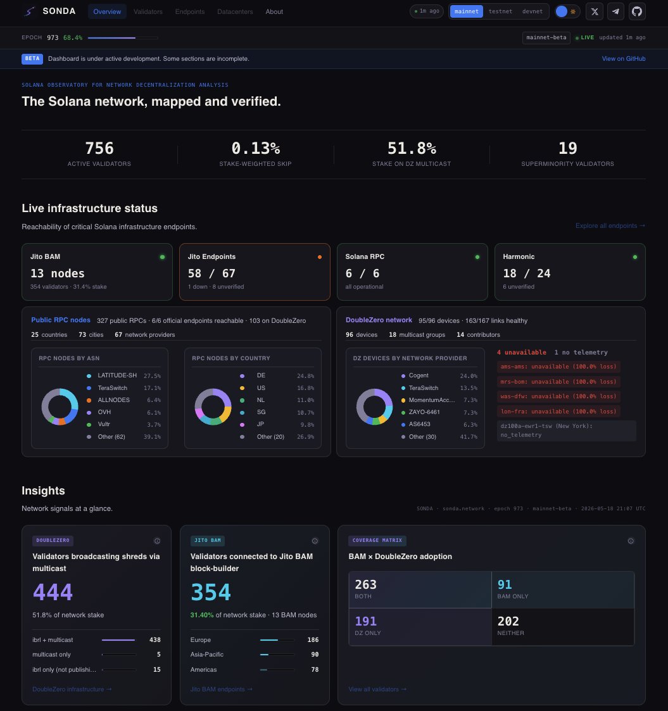668x711 pixels.
Task: Click the Asia-Pacific 90 region row
Action: pyautogui.click(x=255, y=654)
